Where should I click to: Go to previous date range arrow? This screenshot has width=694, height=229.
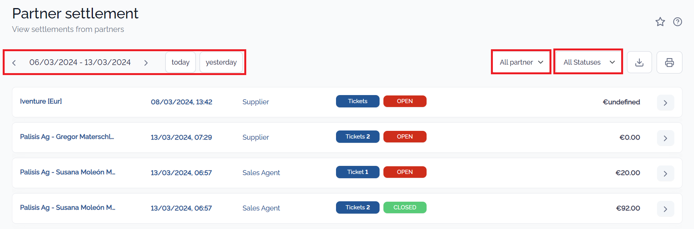(x=14, y=63)
